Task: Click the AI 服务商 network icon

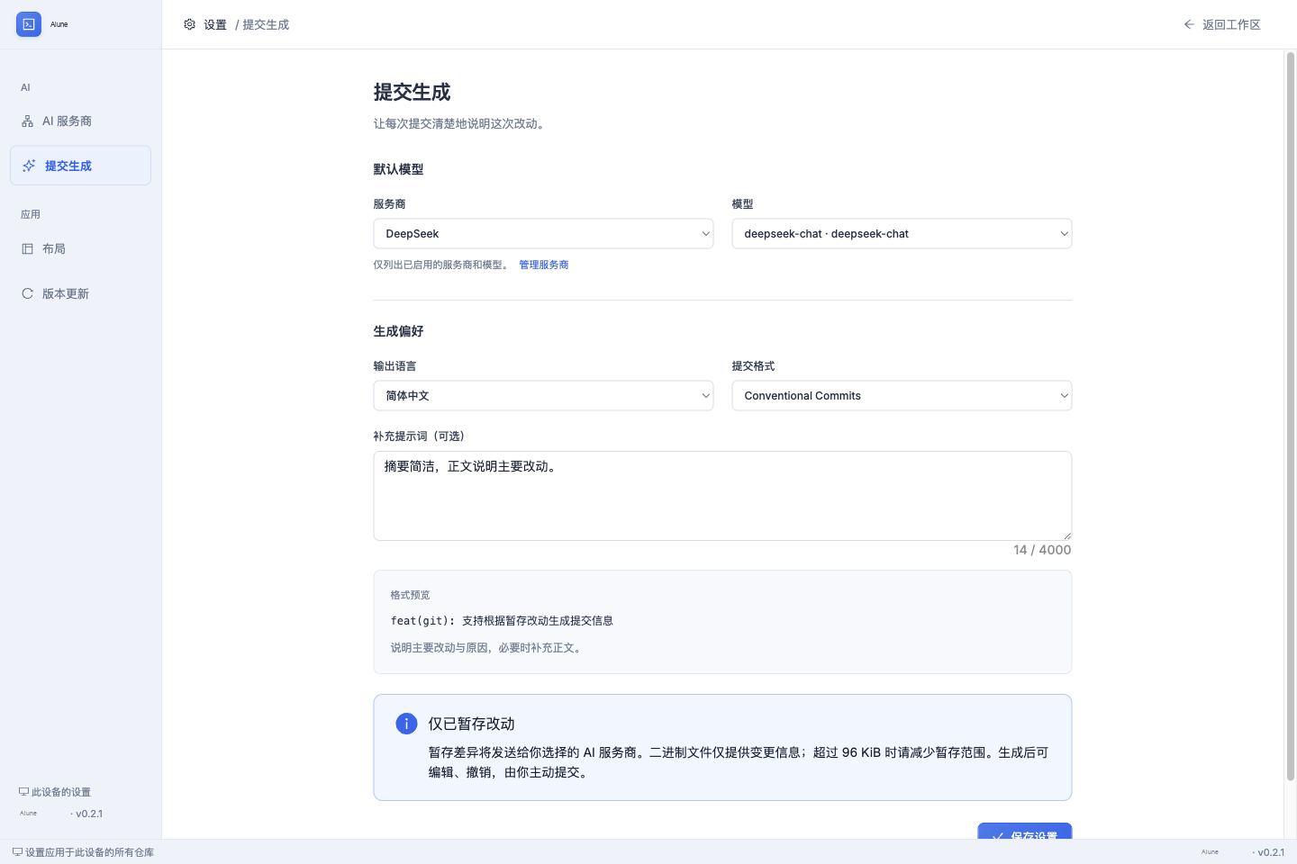Action: [28, 121]
